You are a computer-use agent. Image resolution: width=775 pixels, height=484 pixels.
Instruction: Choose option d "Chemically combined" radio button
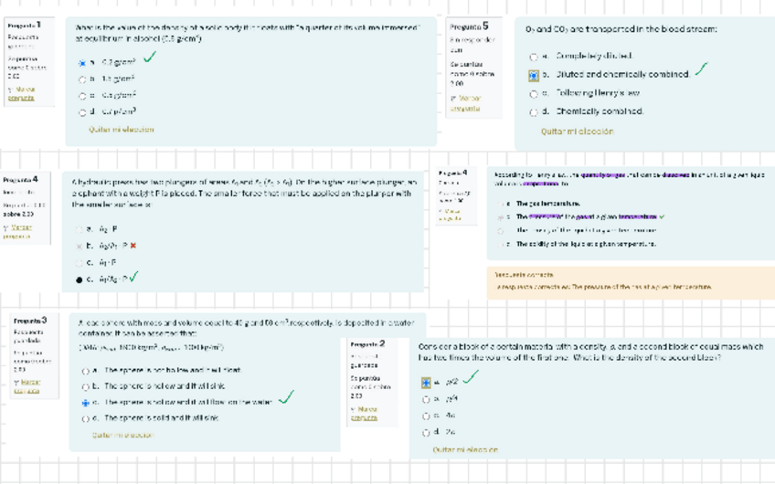click(x=534, y=111)
